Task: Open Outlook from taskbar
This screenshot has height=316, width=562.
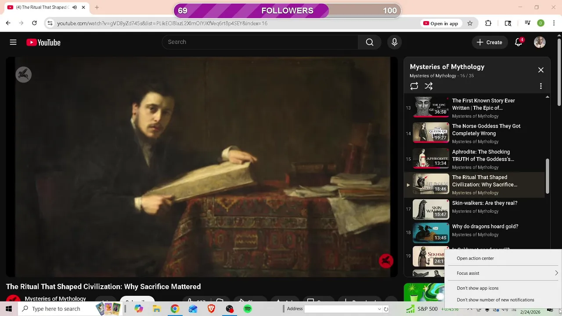Action: coord(193,309)
